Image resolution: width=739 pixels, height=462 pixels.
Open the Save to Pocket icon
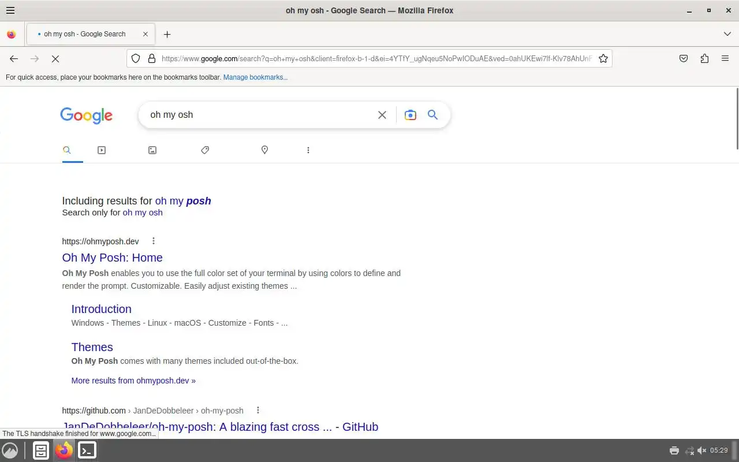coord(684,58)
